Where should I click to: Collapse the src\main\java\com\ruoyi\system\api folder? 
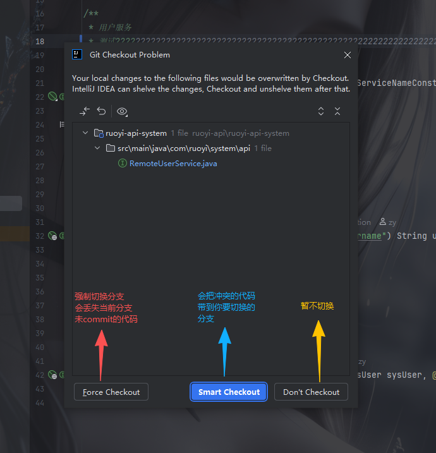pos(97,148)
